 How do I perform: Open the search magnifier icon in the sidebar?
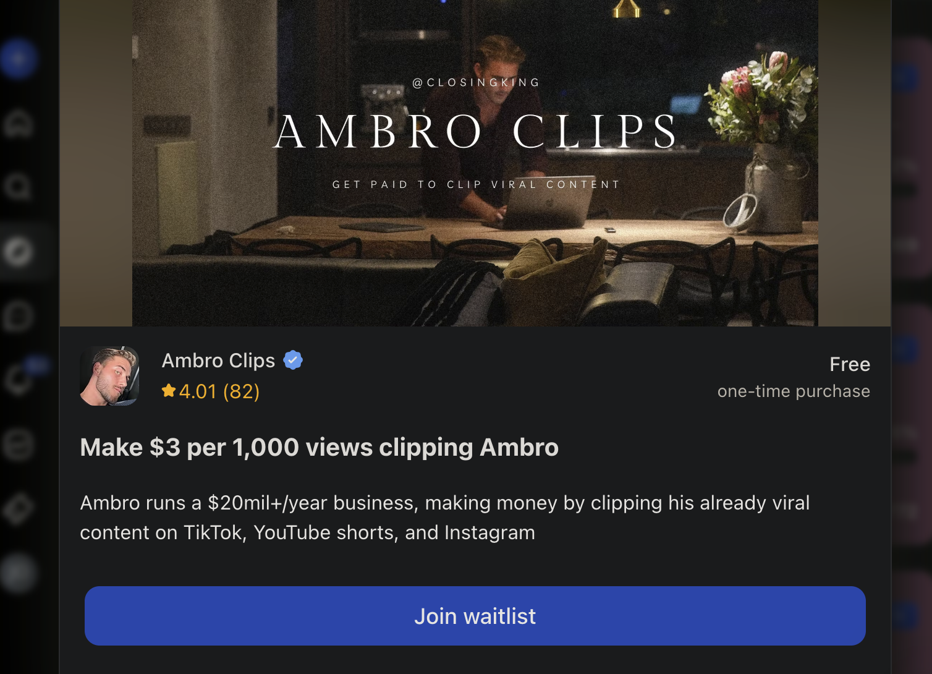coord(18,186)
